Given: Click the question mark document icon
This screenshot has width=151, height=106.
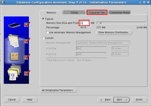Looking at the screenshot, I should pyautogui.click(x=13, y=76).
